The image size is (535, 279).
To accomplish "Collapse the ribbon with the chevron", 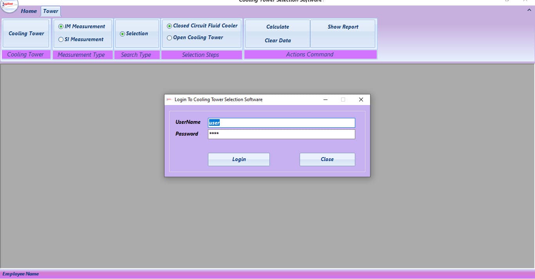I will [529, 10].
